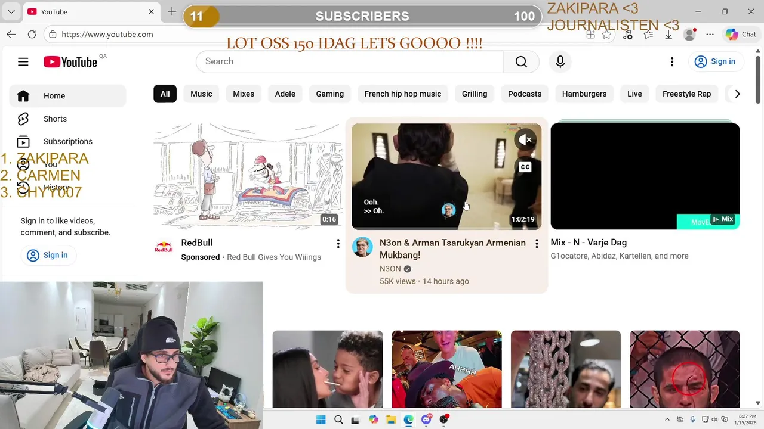764x429 pixels.
Task: Open Subscriptions in sidebar
Action: [x=67, y=141]
